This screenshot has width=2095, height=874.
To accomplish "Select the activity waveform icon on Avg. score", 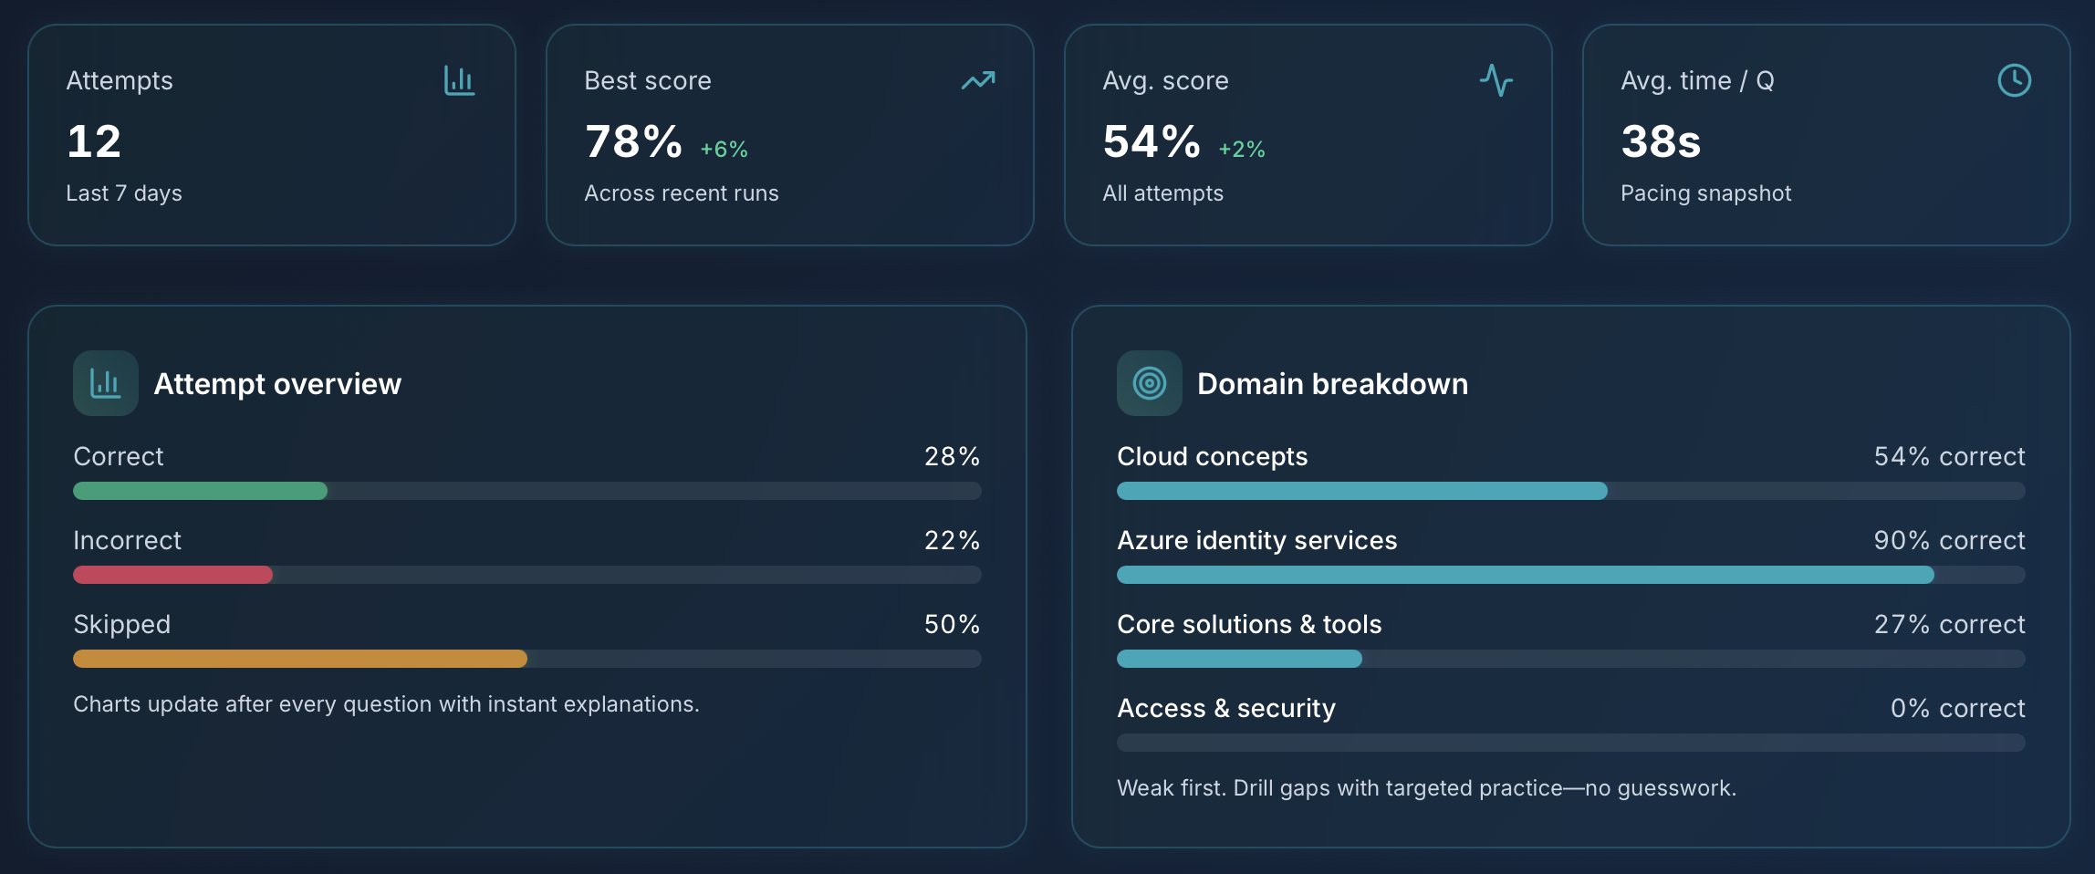I will 1496,81.
